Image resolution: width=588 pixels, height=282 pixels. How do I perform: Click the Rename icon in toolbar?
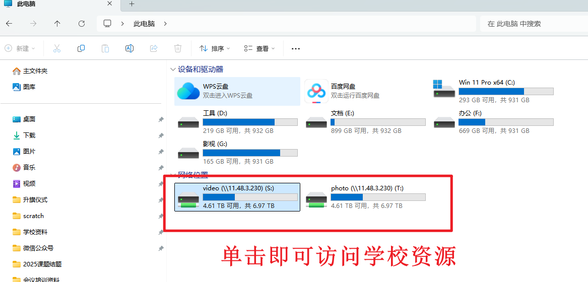[x=129, y=48]
